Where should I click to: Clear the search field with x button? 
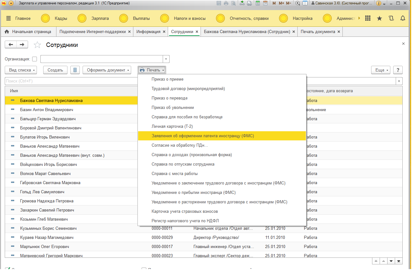(399, 81)
